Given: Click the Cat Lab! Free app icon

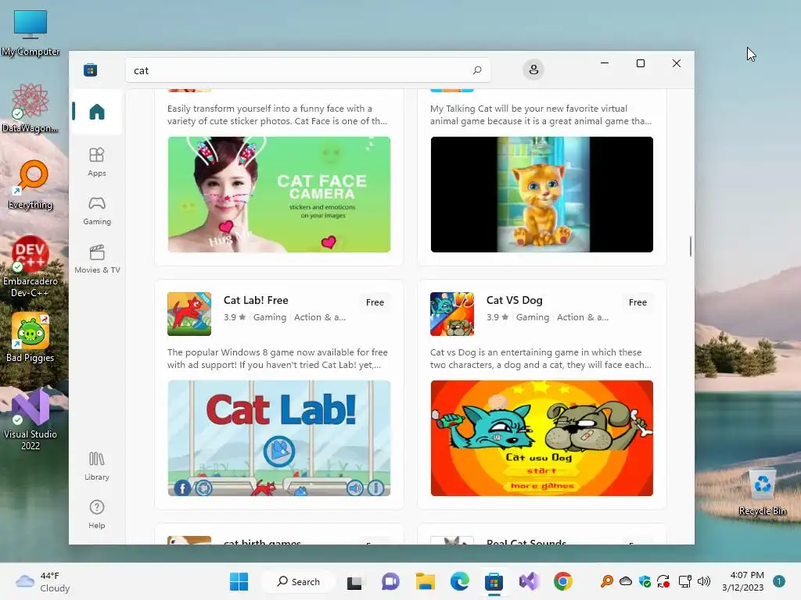Looking at the screenshot, I should click(x=189, y=314).
